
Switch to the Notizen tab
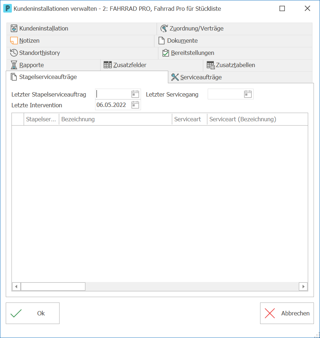(80, 41)
